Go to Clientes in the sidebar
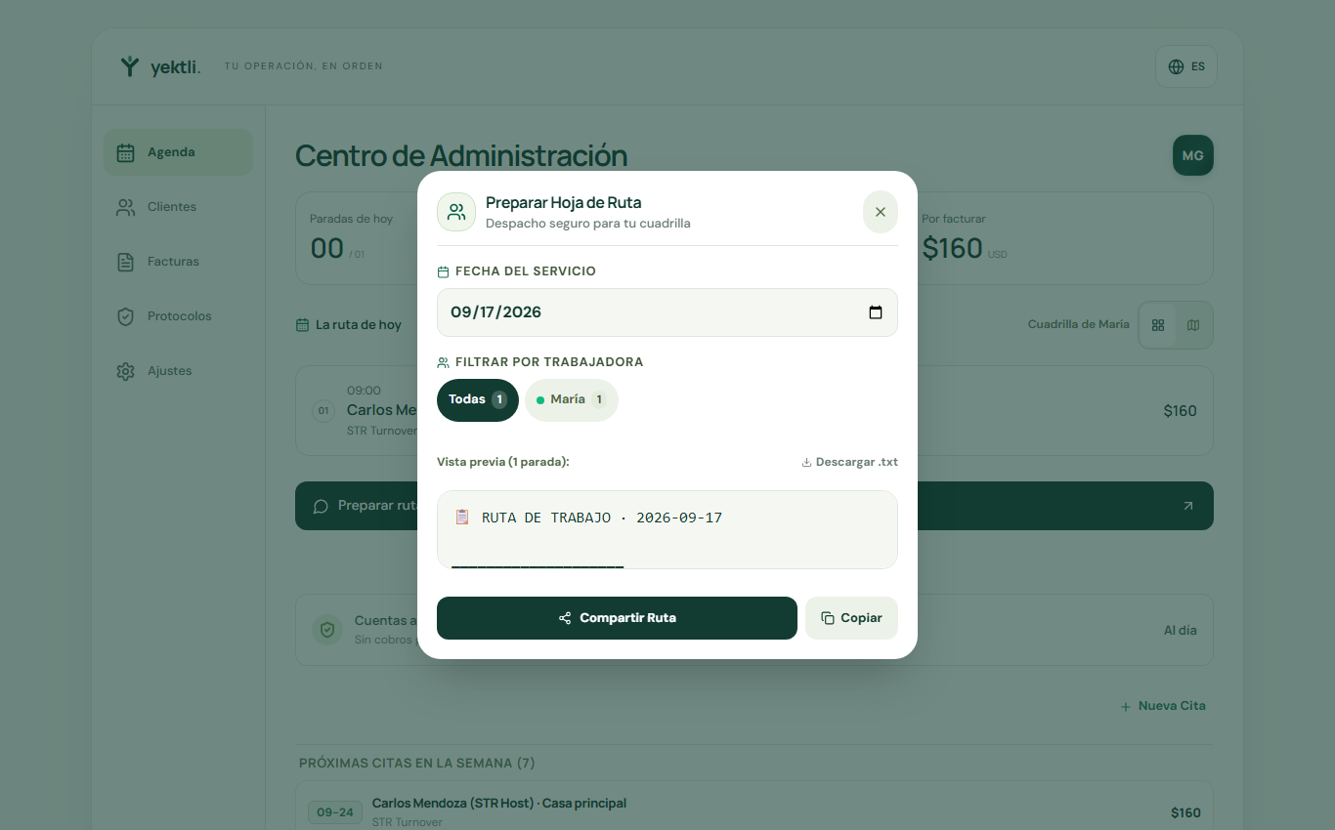Screen dimensions: 1335x830 coord(178,207)
